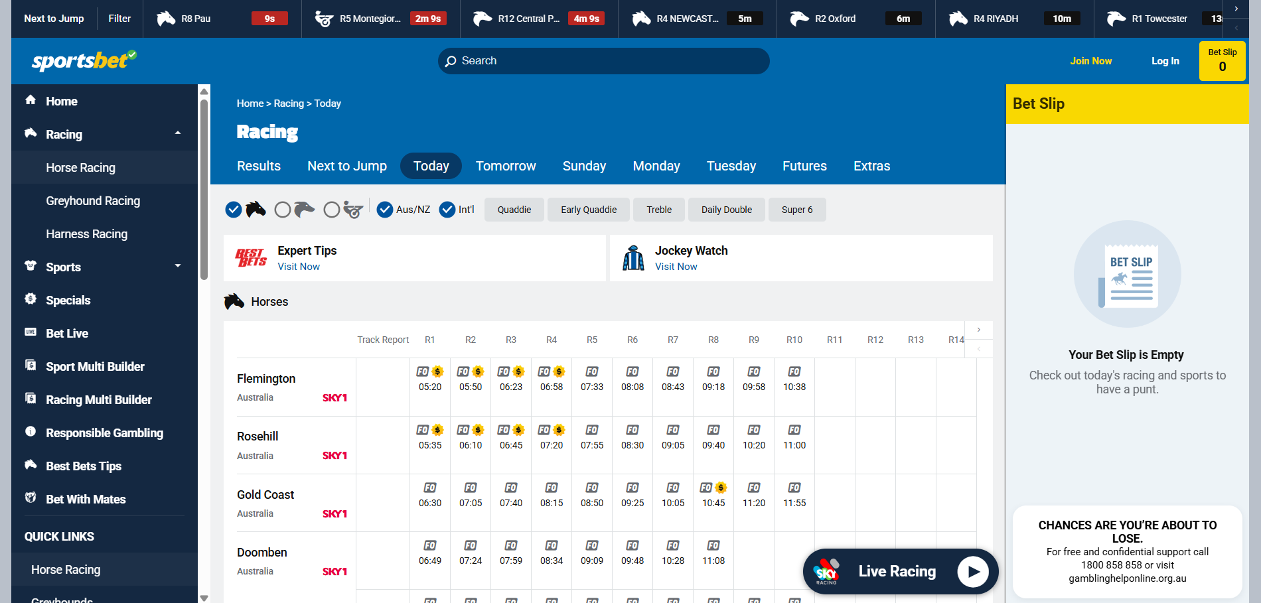Click the sidebar scrollbar down arrow
This screenshot has height=603, width=1261.
coord(204,598)
